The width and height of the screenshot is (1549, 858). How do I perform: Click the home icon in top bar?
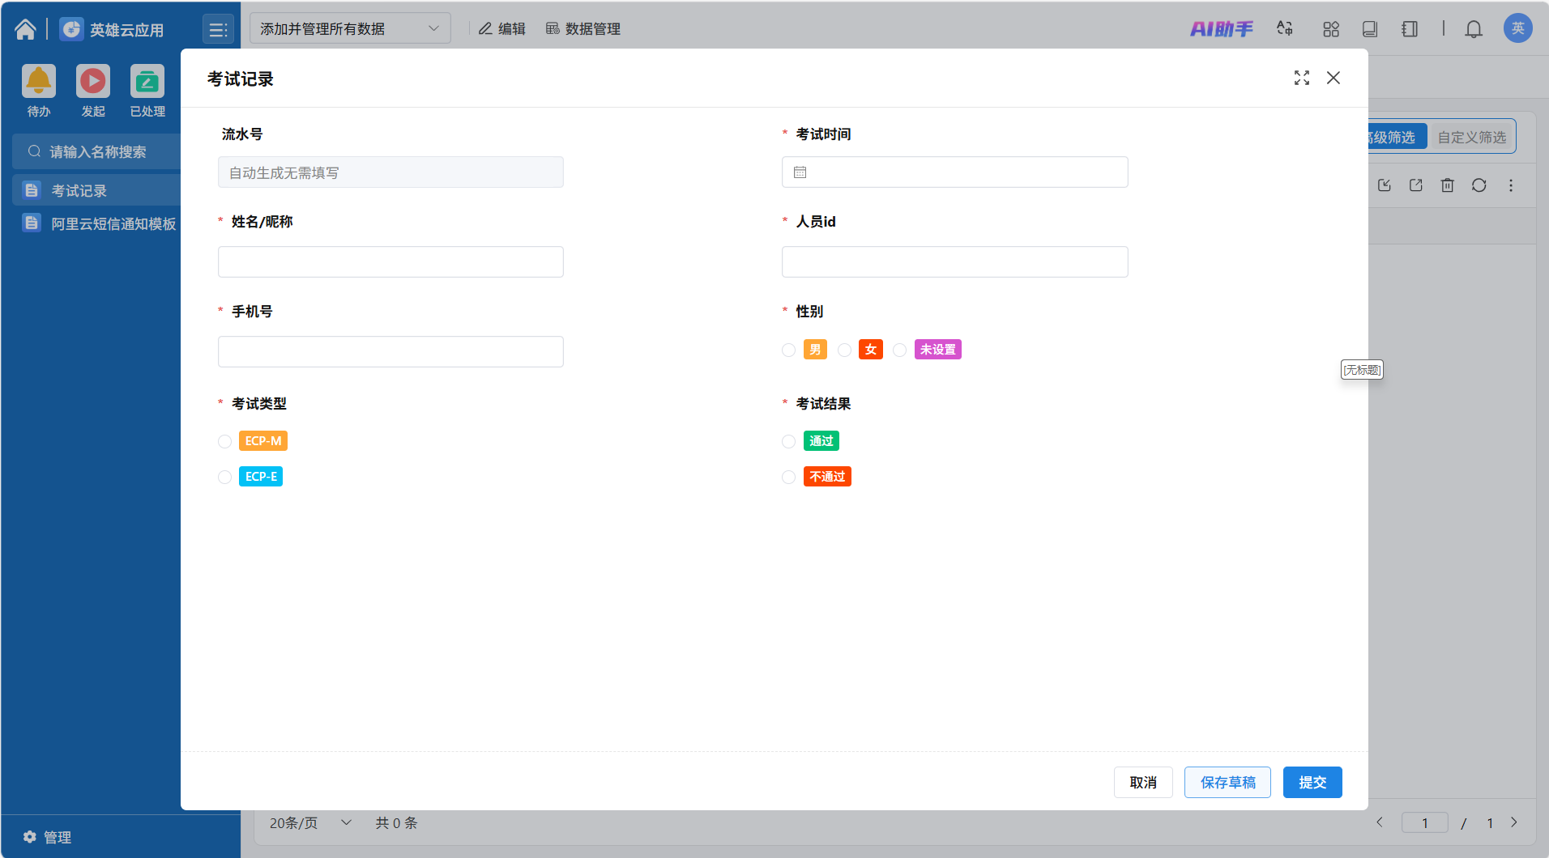point(25,29)
